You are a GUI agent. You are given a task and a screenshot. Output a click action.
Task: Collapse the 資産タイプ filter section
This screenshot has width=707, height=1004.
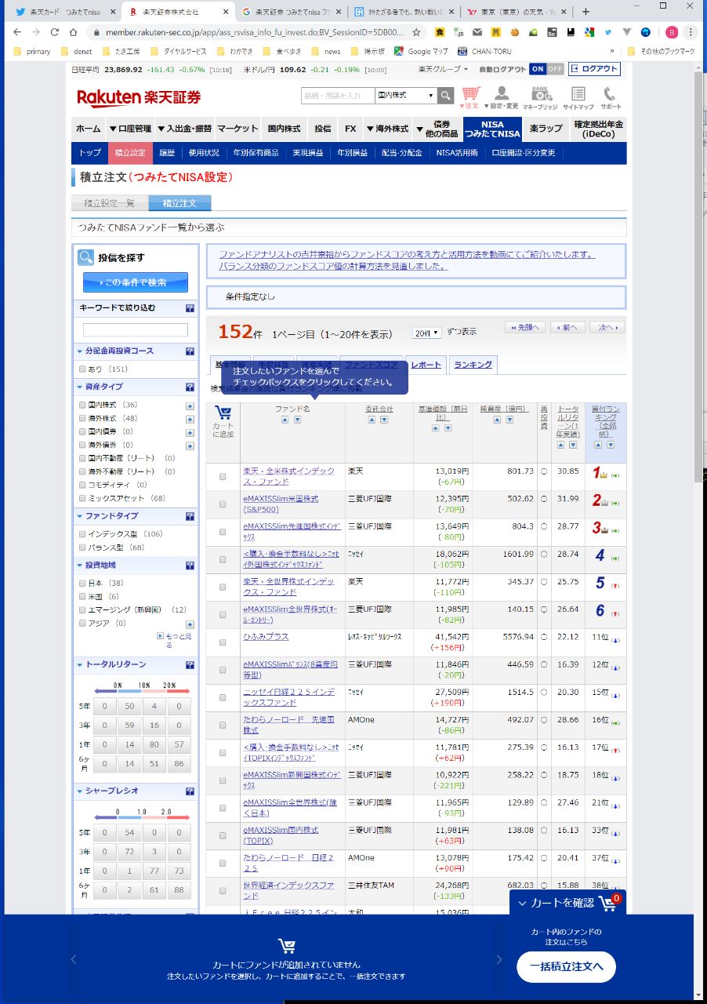(79, 387)
